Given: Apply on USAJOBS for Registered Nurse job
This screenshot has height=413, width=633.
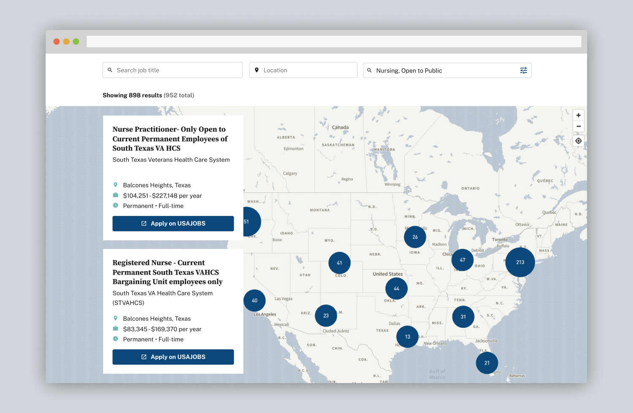Looking at the screenshot, I should (x=173, y=357).
